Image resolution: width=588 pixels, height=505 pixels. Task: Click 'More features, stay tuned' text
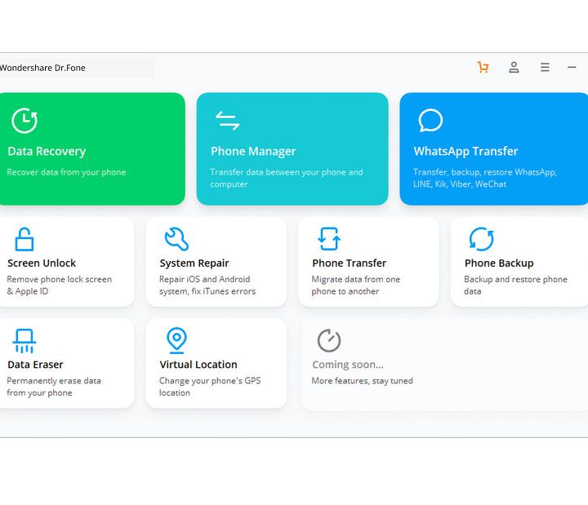click(x=363, y=381)
